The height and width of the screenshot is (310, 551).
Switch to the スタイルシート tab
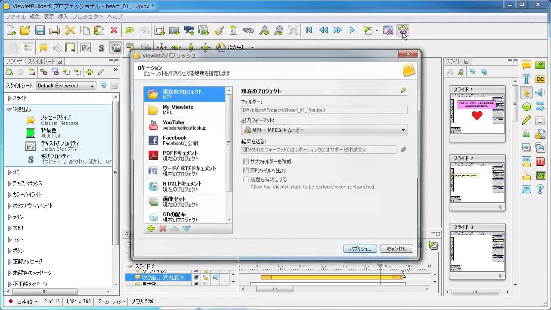42,62
